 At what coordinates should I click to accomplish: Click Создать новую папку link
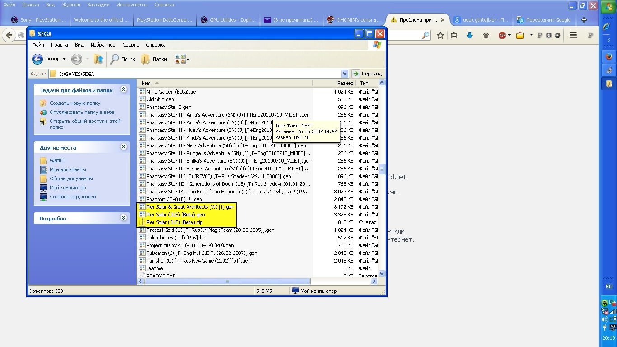pyautogui.click(x=75, y=103)
